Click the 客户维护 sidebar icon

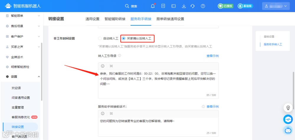tap(7, 36)
